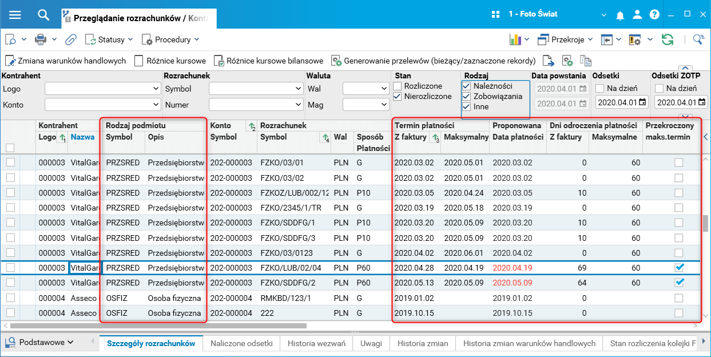Switch to Naliczone odsetki tab
This screenshot has height=357, width=711.
(241, 343)
